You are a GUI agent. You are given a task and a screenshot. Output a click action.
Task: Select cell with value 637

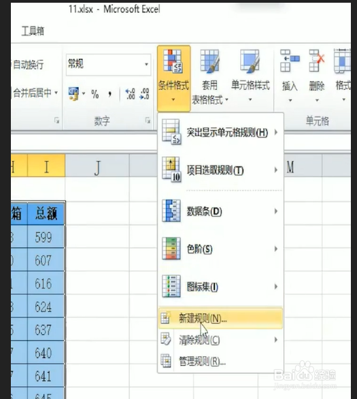tap(46, 330)
